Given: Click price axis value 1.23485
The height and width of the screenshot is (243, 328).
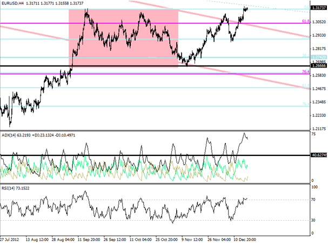Looking at the screenshot, I should click(x=319, y=102).
